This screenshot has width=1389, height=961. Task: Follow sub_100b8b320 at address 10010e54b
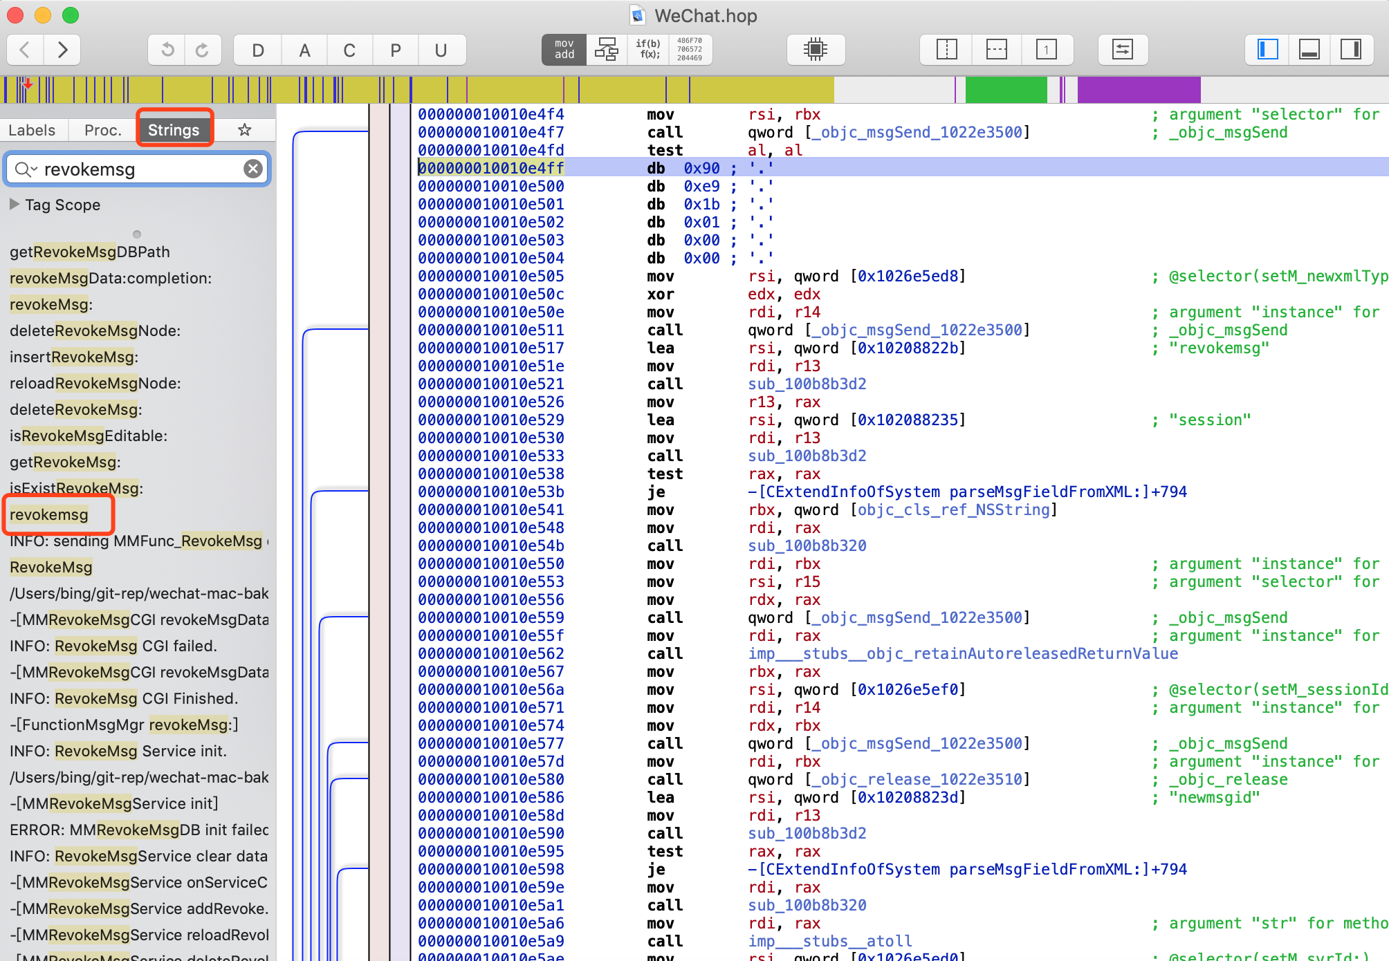click(x=807, y=545)
